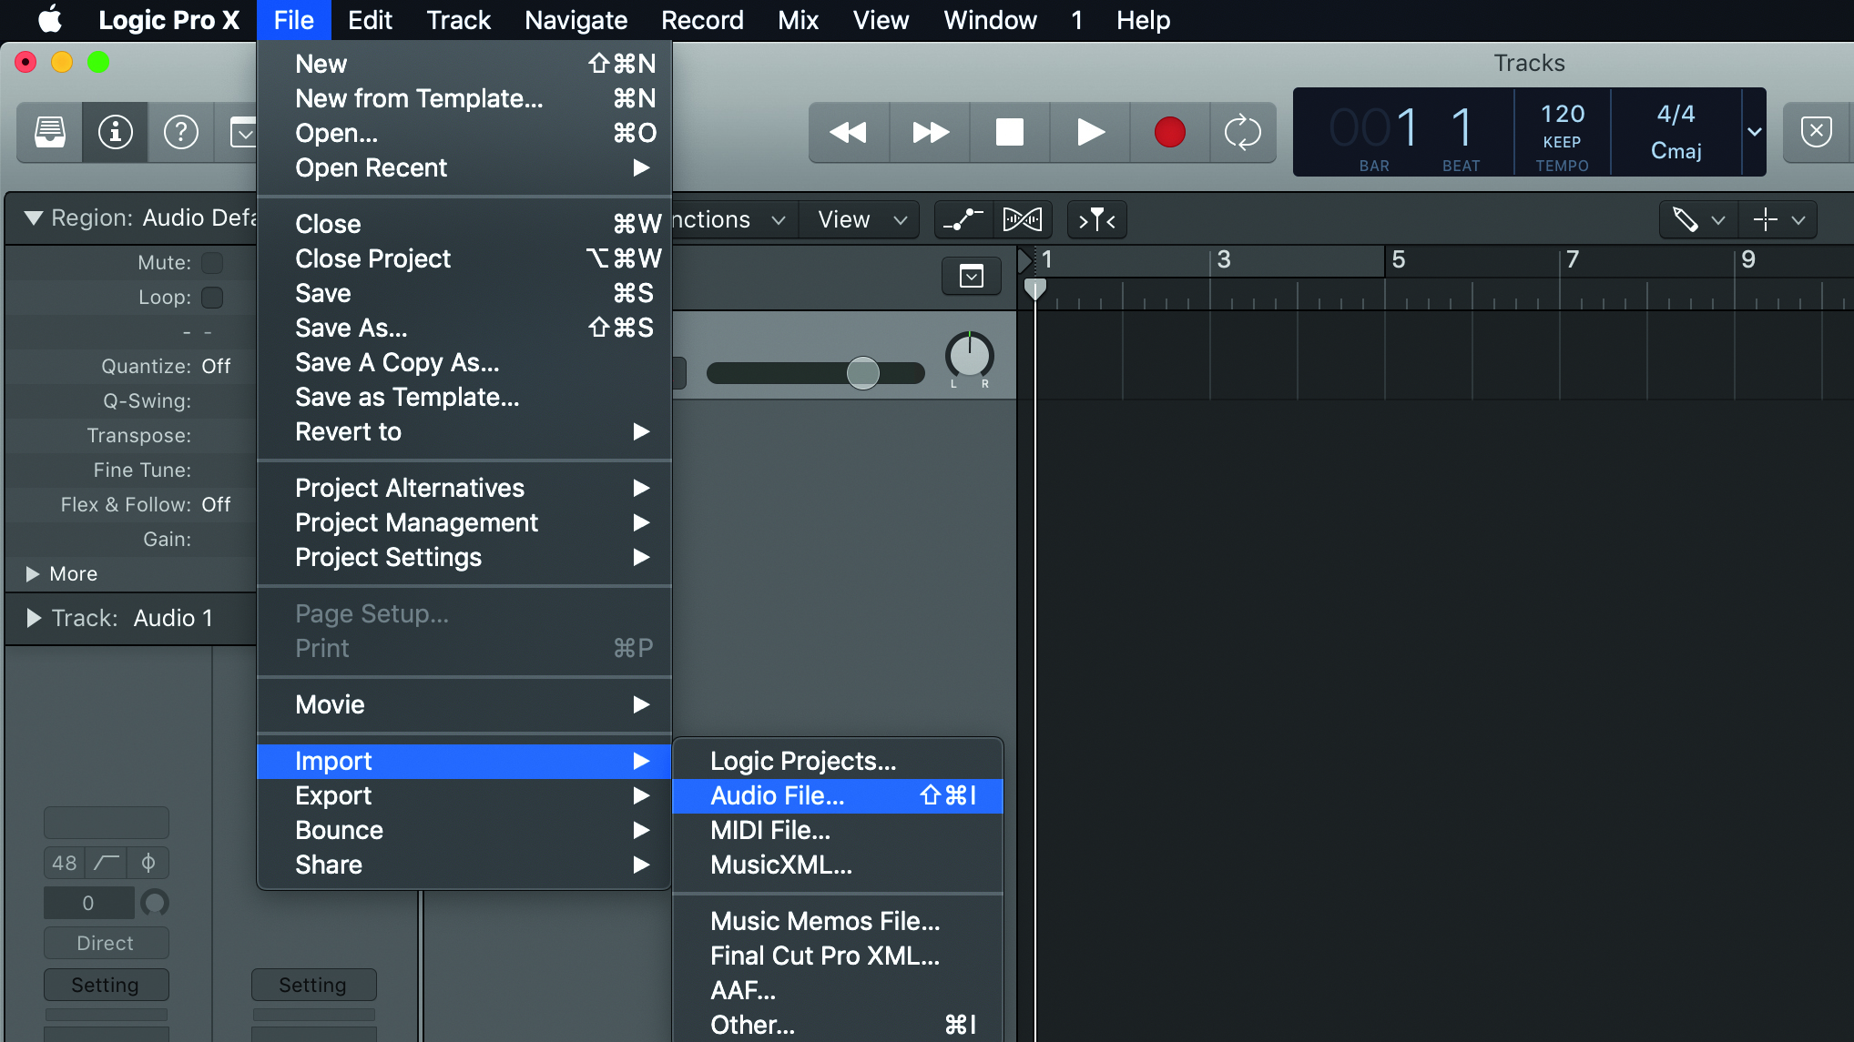
Task: Click the playhead marker at bar 1
Action: tap(1034, 289)
